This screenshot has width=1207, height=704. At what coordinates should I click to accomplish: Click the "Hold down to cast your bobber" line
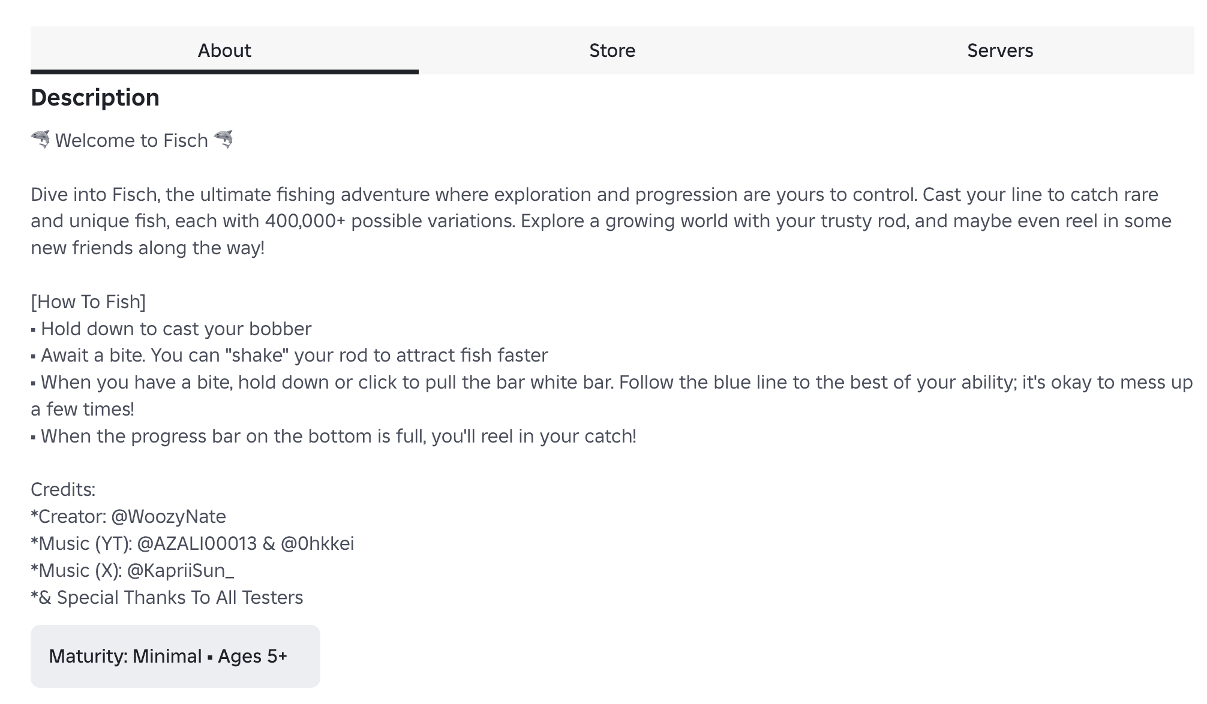pyautogui.click(x=176, y=329)
